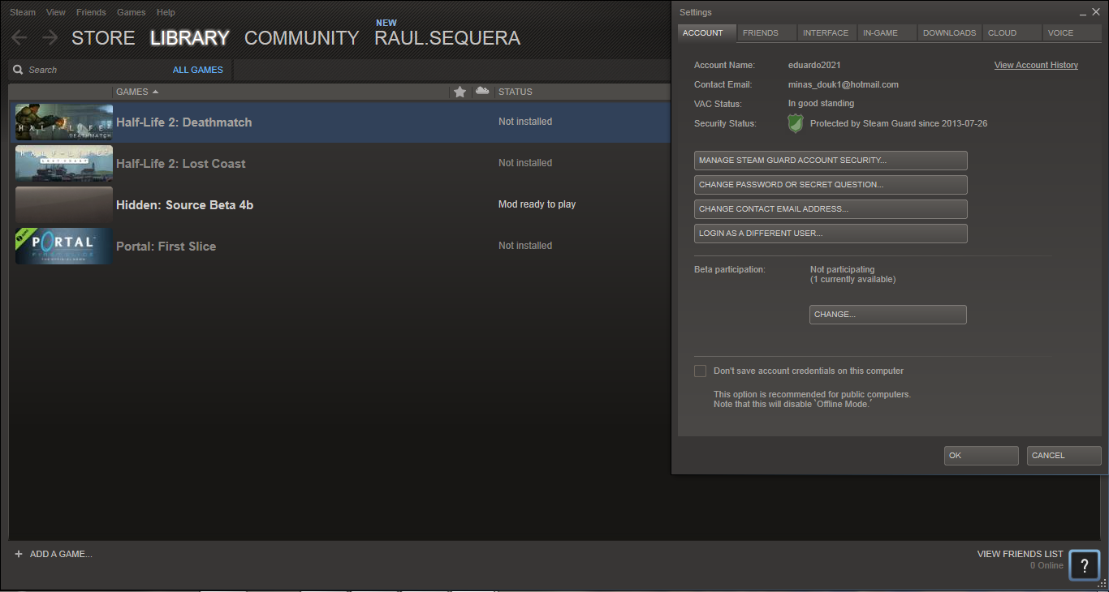
Task: Switch to the DOWNLOADS settings tab
Action: point(950,32)
